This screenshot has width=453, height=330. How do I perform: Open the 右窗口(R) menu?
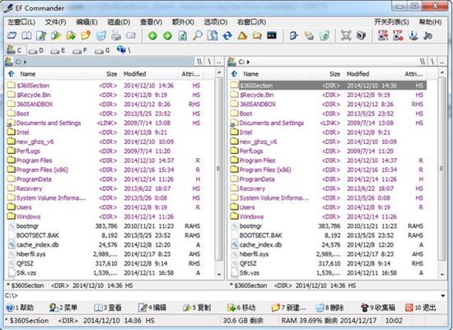(251, 22)
